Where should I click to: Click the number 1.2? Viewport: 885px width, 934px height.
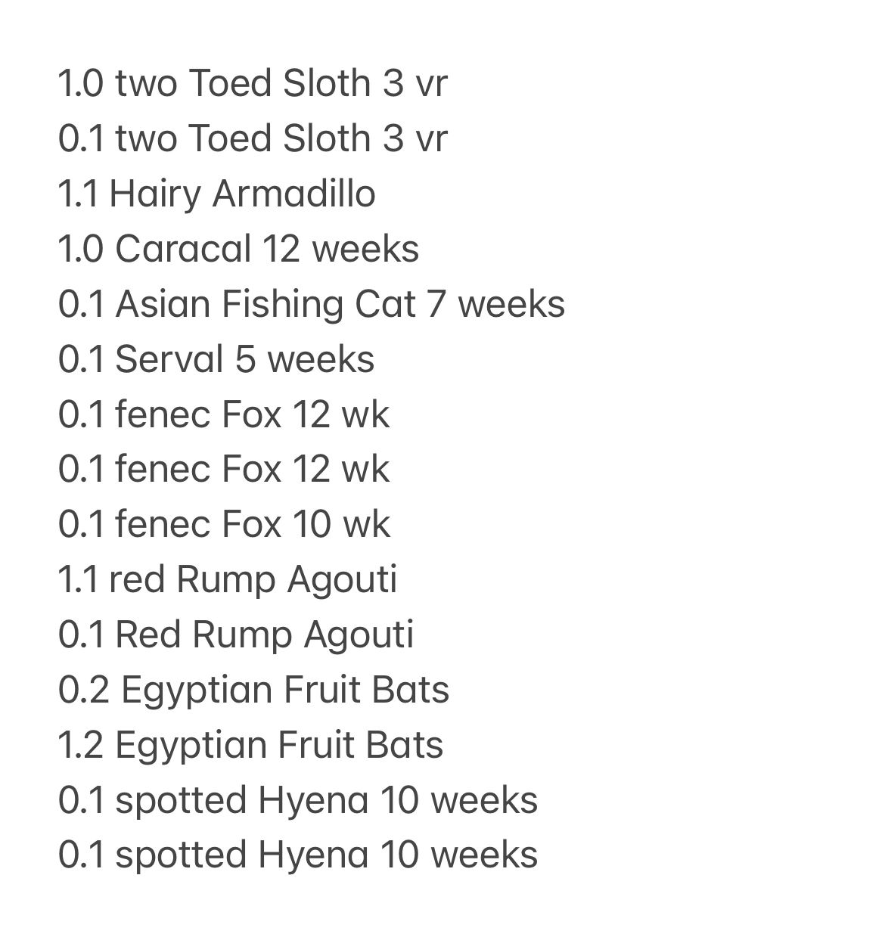[x=81, y=745]
